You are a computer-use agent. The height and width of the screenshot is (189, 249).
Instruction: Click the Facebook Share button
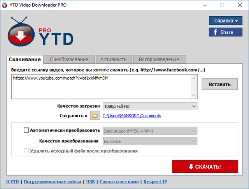tap(226, 32)
